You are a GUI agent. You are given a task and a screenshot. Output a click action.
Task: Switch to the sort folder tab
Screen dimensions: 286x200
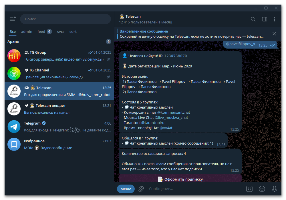click(73, 31)
